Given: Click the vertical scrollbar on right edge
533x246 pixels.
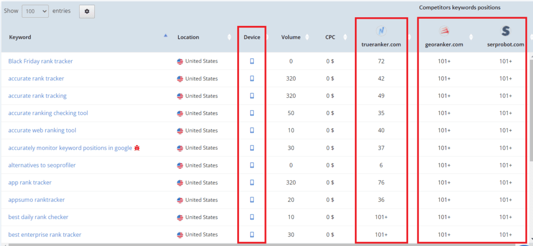Looking at the screenshot, I should click(x=531, y=109).
